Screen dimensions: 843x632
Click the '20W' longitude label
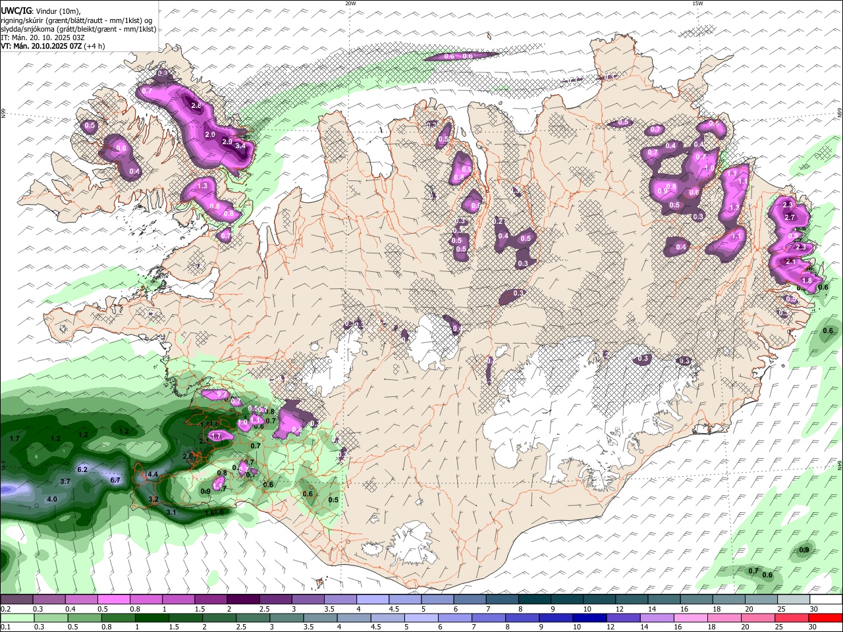[350, 3]
